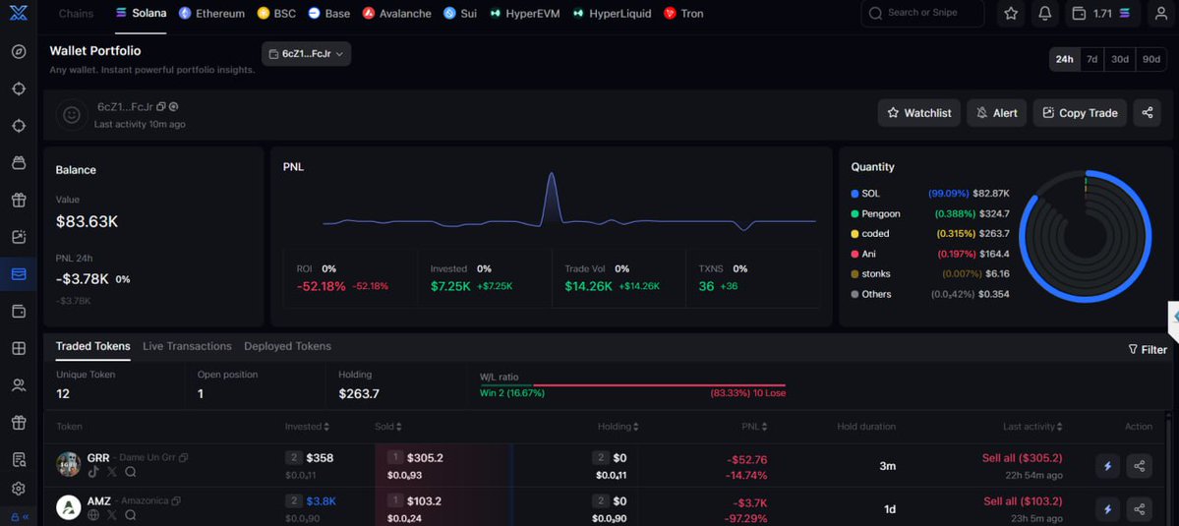
Task: Switch to the Avalanche chain tab
Action: tap(396, 14)
